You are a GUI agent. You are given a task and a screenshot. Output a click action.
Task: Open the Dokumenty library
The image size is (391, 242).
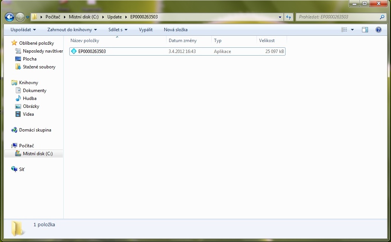[35, 91]
